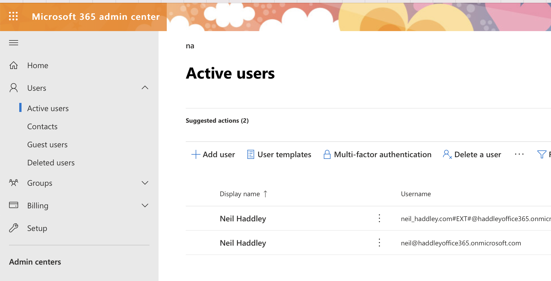Image resolution: width=551 pixels, height=281 pixels.
Task: Select the Delete a user icon
Action: pyautogui.click(x=447, y=154)
